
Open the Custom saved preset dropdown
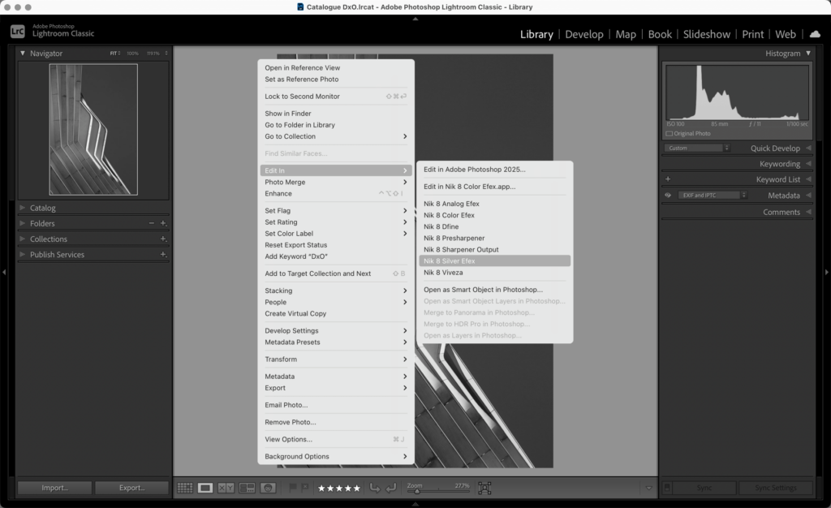click(x=697, y=149)
